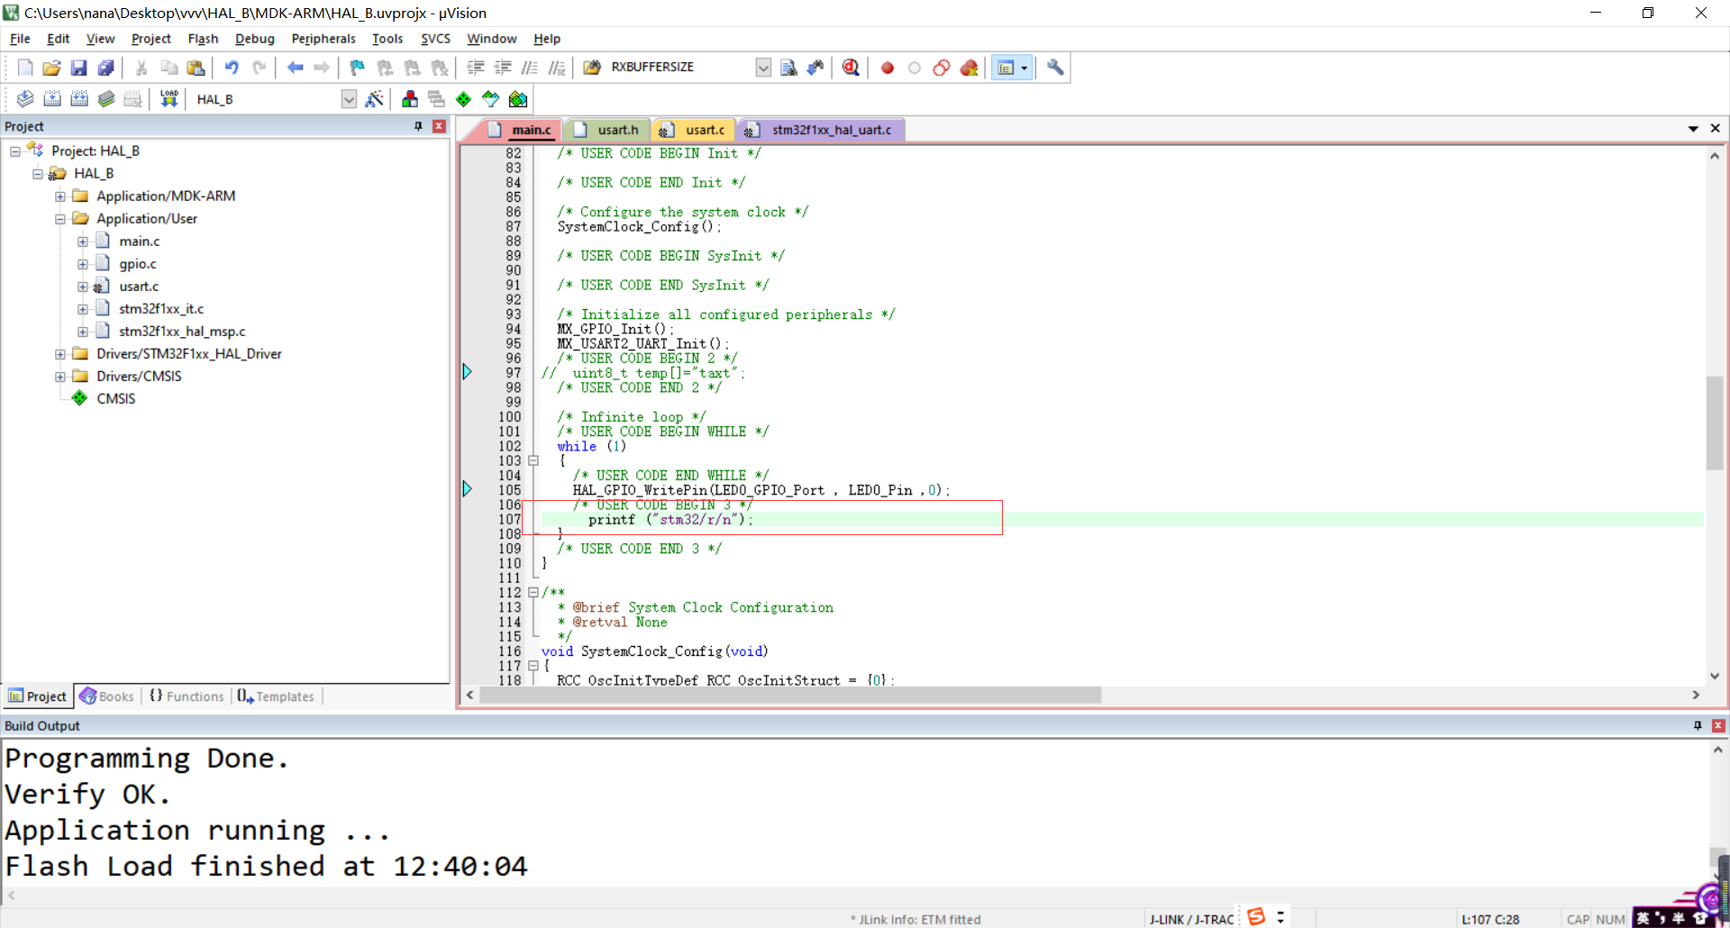Collapse the Project: HAL_B root node
This screenshot has width=1730, height=928.
point(14,151)
